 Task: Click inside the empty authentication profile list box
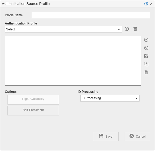[73, 61]
